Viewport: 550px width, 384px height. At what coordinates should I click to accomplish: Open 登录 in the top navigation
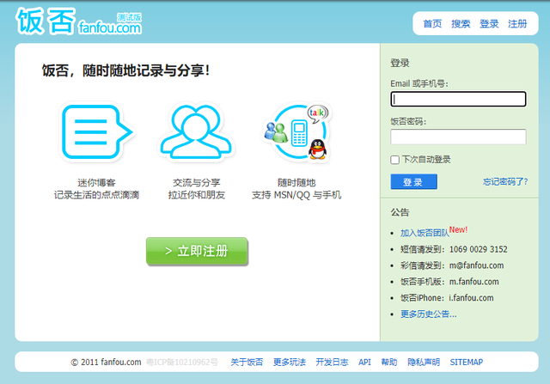[489, 24]
